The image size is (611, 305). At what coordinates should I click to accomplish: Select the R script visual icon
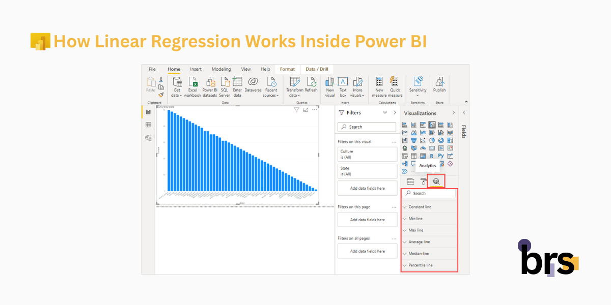pyautogui.click(x=431, y=156)
